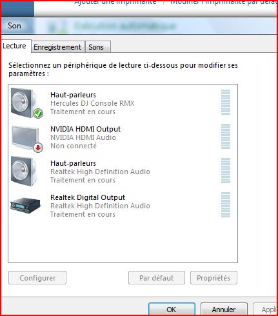Select the Realtek Haut-parleurs speaker icon
Image resolution: width=278 pixels, height=316 pixels.
coord(24,171)
